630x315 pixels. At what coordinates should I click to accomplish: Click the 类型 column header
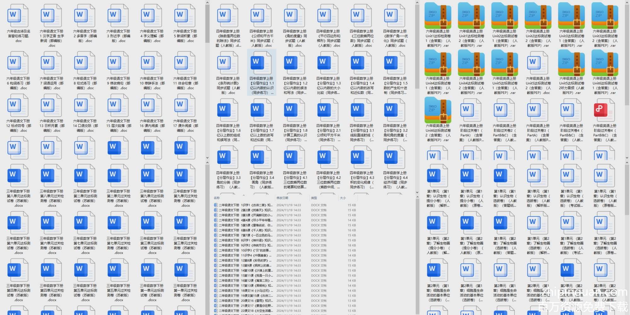pos(314,198)
